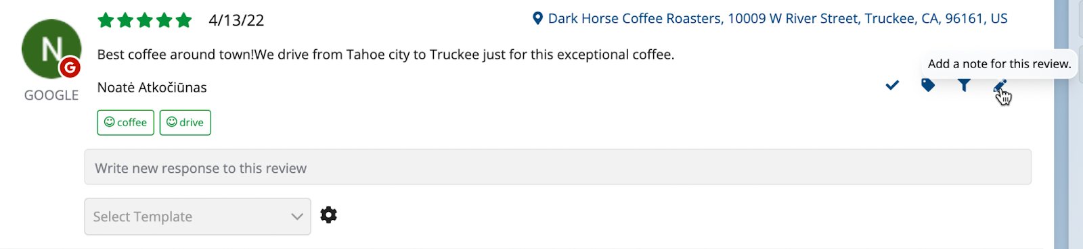The image size is (1083, 249).
Task: Click the Google G badge icon
Action: click(x=70, y=67)
